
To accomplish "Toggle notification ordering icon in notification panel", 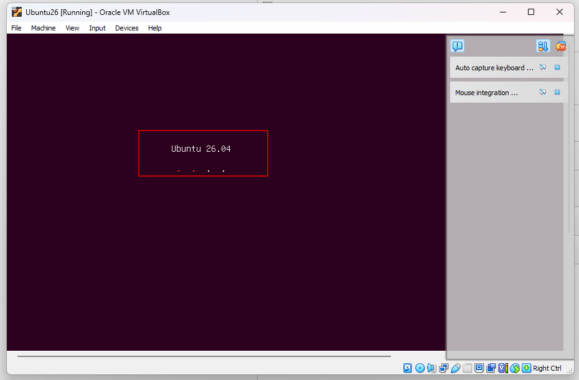I will tap(543, 46).
